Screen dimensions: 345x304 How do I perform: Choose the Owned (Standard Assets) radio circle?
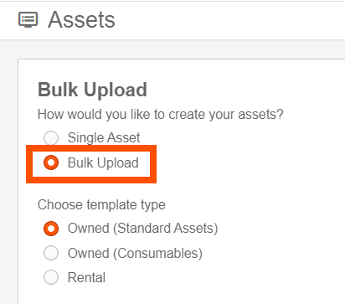tap(51, 229)
